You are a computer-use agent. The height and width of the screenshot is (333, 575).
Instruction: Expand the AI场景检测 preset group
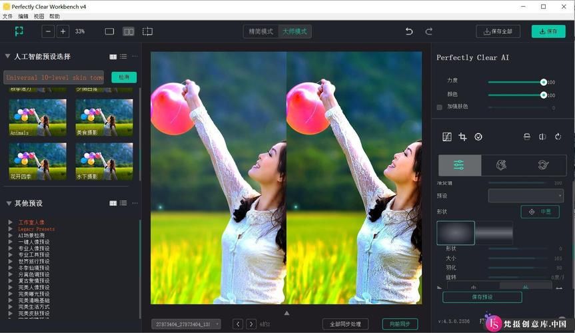pos(10,236)
